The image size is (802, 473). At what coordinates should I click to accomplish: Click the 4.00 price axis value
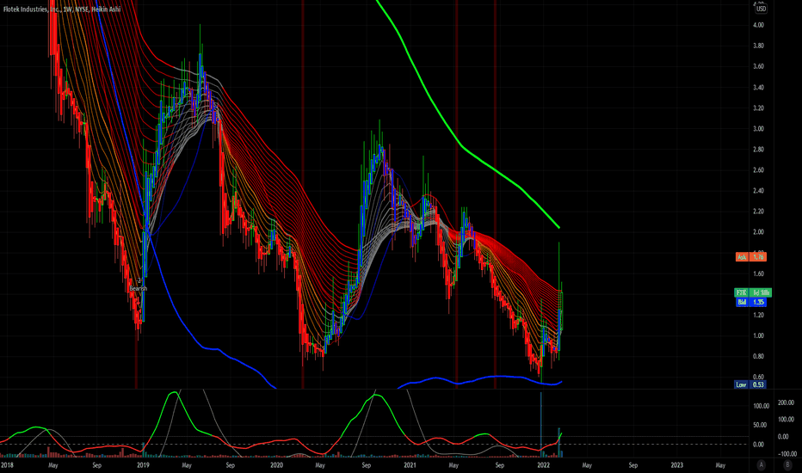coord(758,25)
